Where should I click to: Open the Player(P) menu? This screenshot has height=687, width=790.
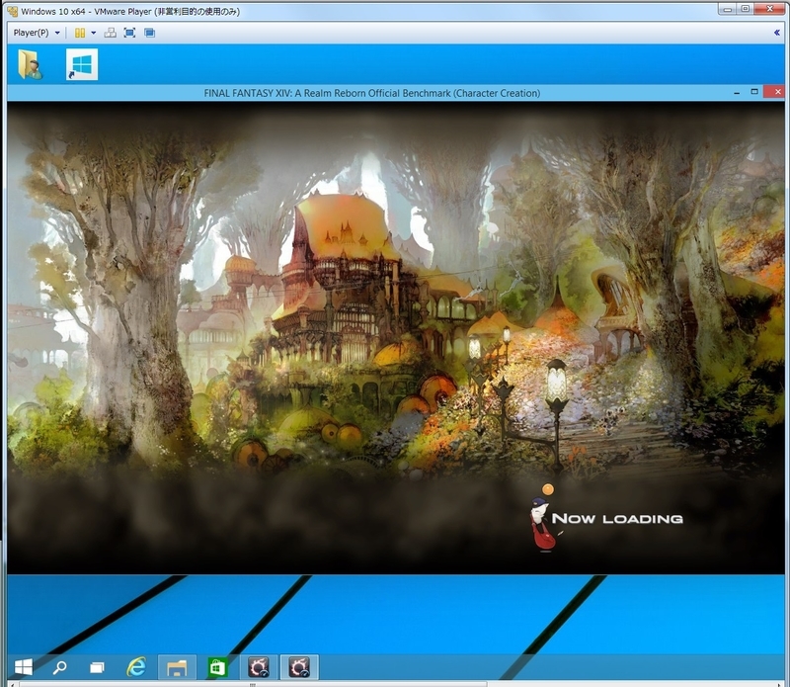click(37, 33)
